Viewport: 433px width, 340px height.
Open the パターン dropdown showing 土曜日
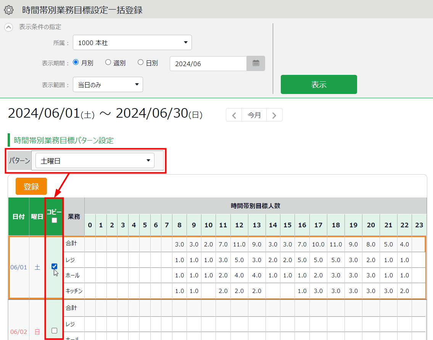pyautogui.click(x=95, y=161)
